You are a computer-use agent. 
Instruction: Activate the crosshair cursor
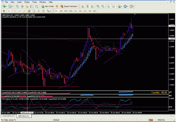coord(9,11)
